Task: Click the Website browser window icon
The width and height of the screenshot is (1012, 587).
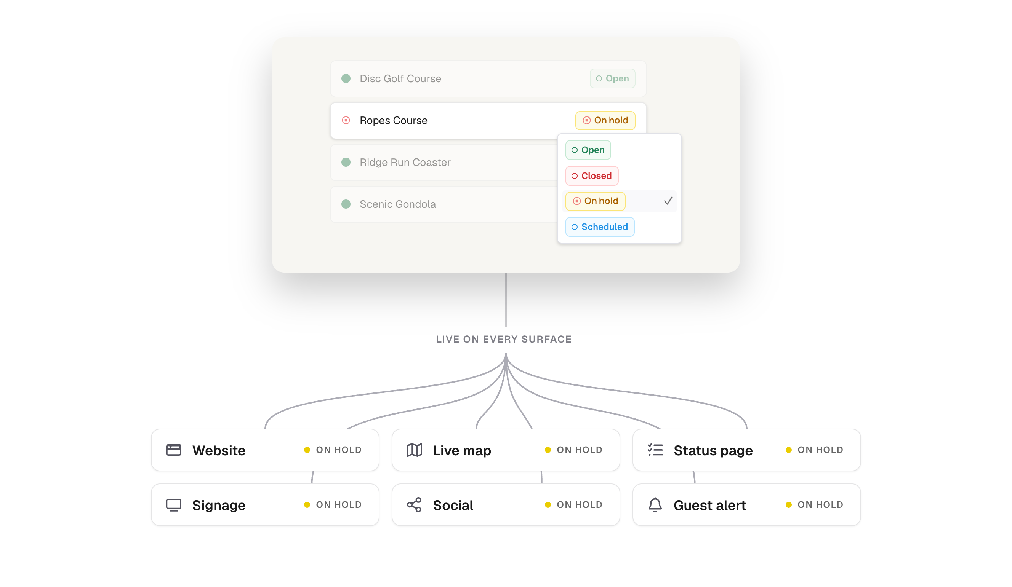Action: [173, 450]
